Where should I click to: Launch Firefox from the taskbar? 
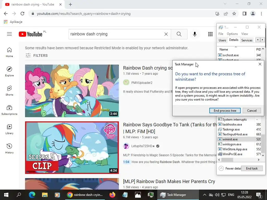click(112, 195)
